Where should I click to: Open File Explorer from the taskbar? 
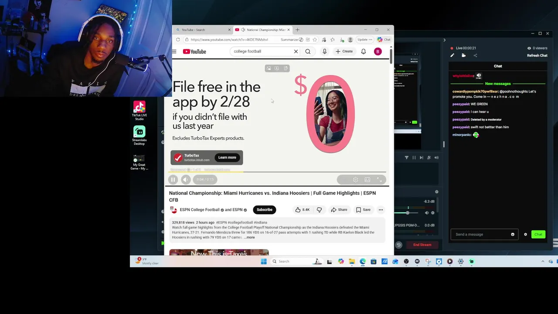pyautogui.click(x=352, y=262)
